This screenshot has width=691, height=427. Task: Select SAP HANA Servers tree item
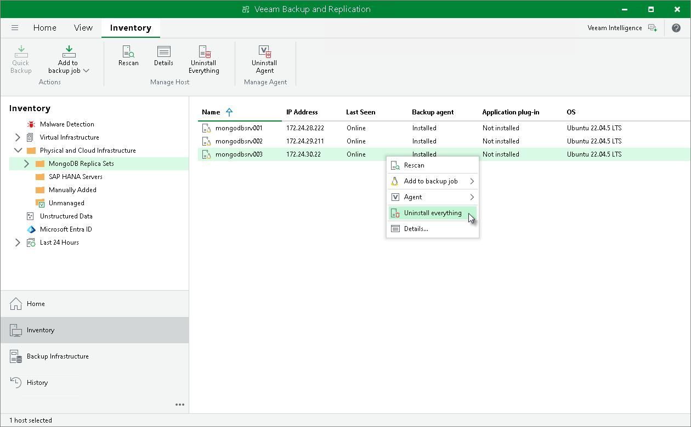tap(76, 177)
